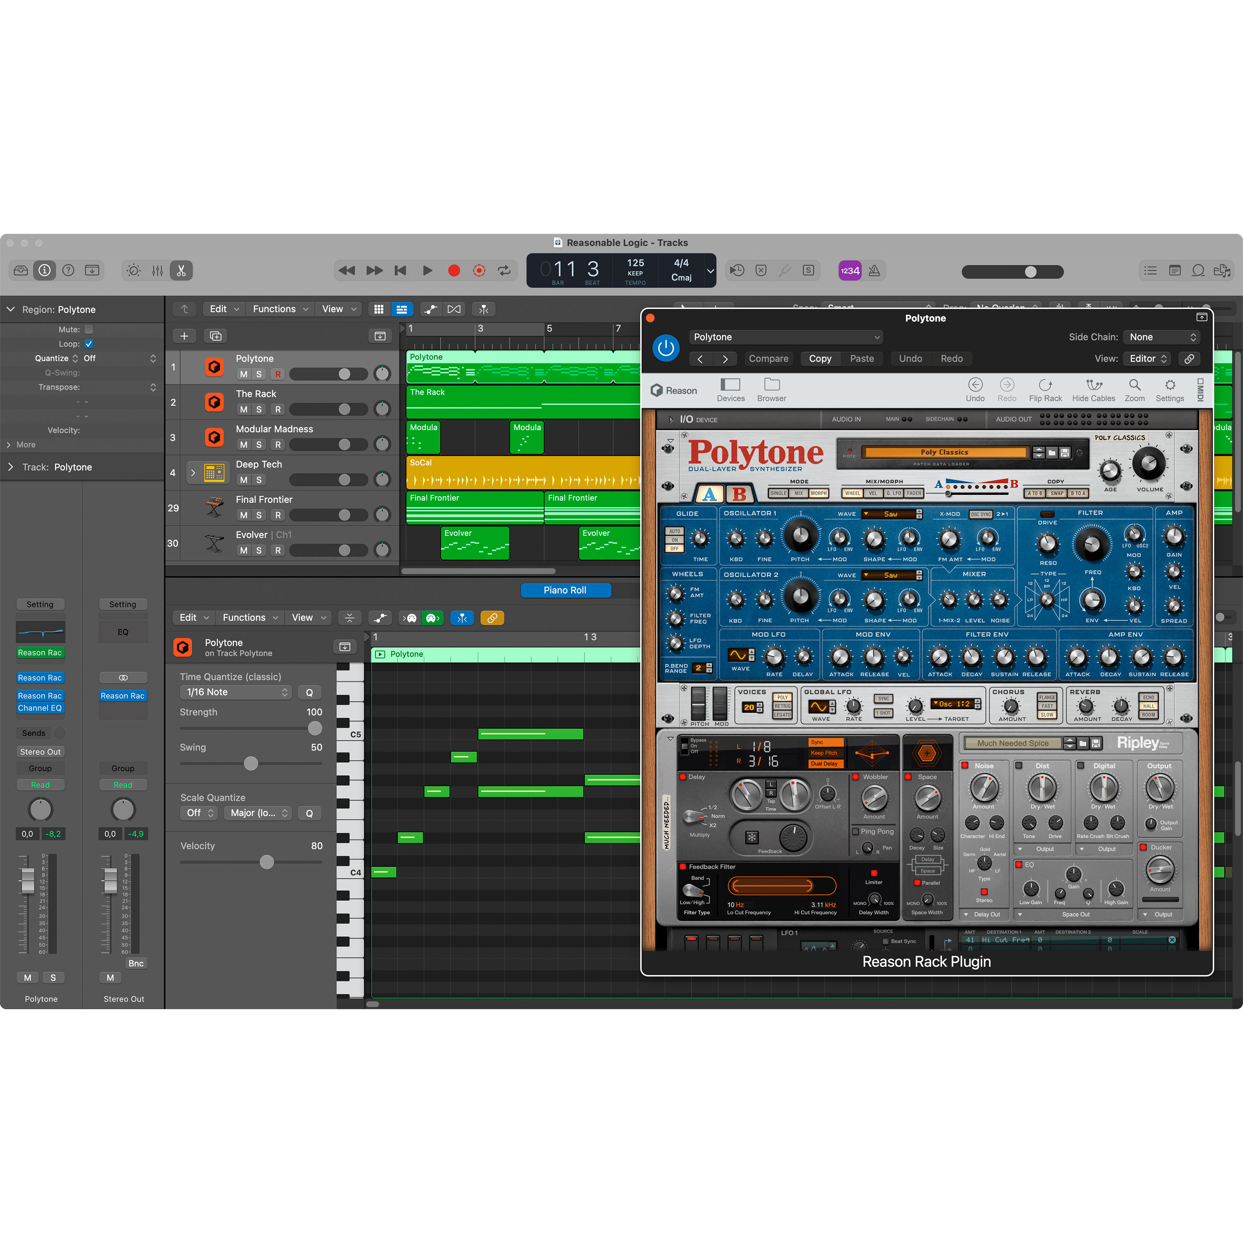Click the scissors edit tool icon in toolbar
The height and width of the screenshot is (1243, 1243).
181,270
